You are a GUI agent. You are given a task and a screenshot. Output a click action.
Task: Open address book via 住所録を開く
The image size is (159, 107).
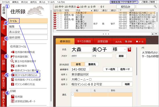pos(12,57)
